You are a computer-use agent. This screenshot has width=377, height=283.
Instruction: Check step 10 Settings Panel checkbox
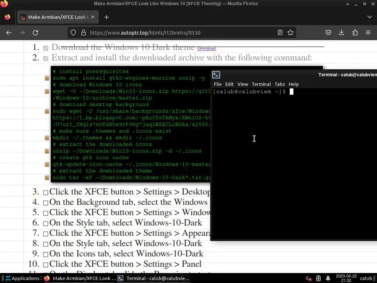(x=46, y=265)
